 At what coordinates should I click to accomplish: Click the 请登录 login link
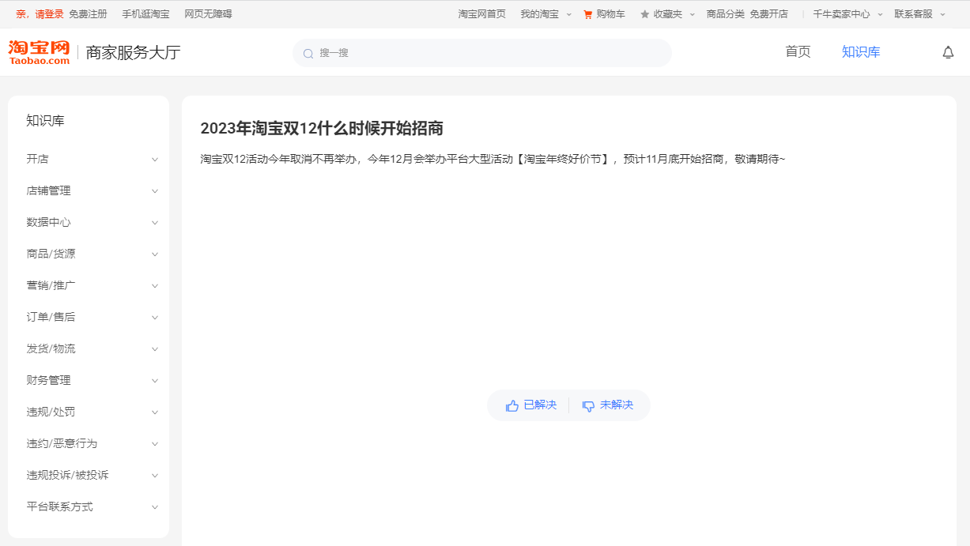[50, 14]
